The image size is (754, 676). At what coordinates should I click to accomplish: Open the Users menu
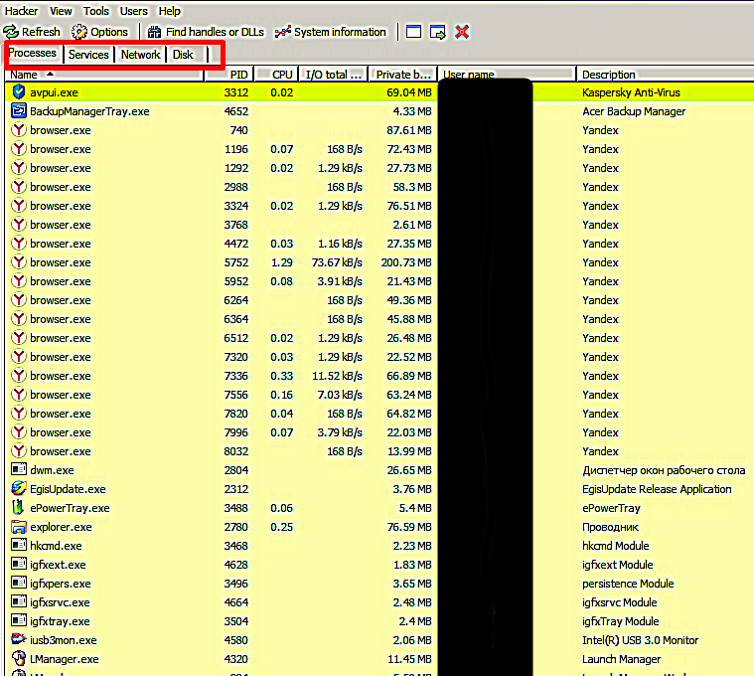pos(134,11)
